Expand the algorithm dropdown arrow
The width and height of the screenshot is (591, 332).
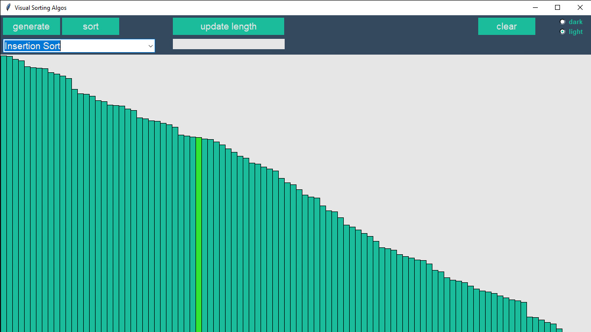click(150, 46)
